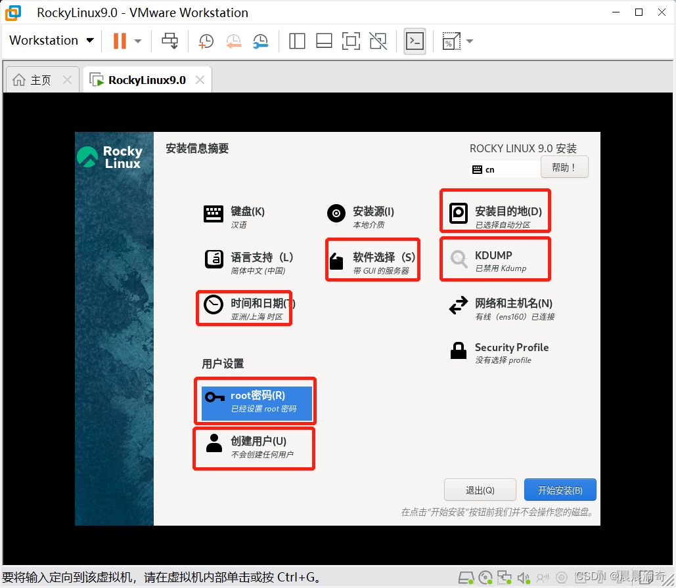Expand the stretch display dropdown arrow
676x588 pixels.
(x=470, y=41)
